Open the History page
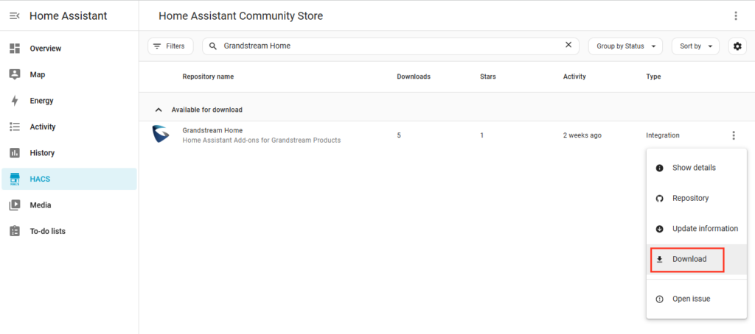The image size is (755, 334). (69, 153)
